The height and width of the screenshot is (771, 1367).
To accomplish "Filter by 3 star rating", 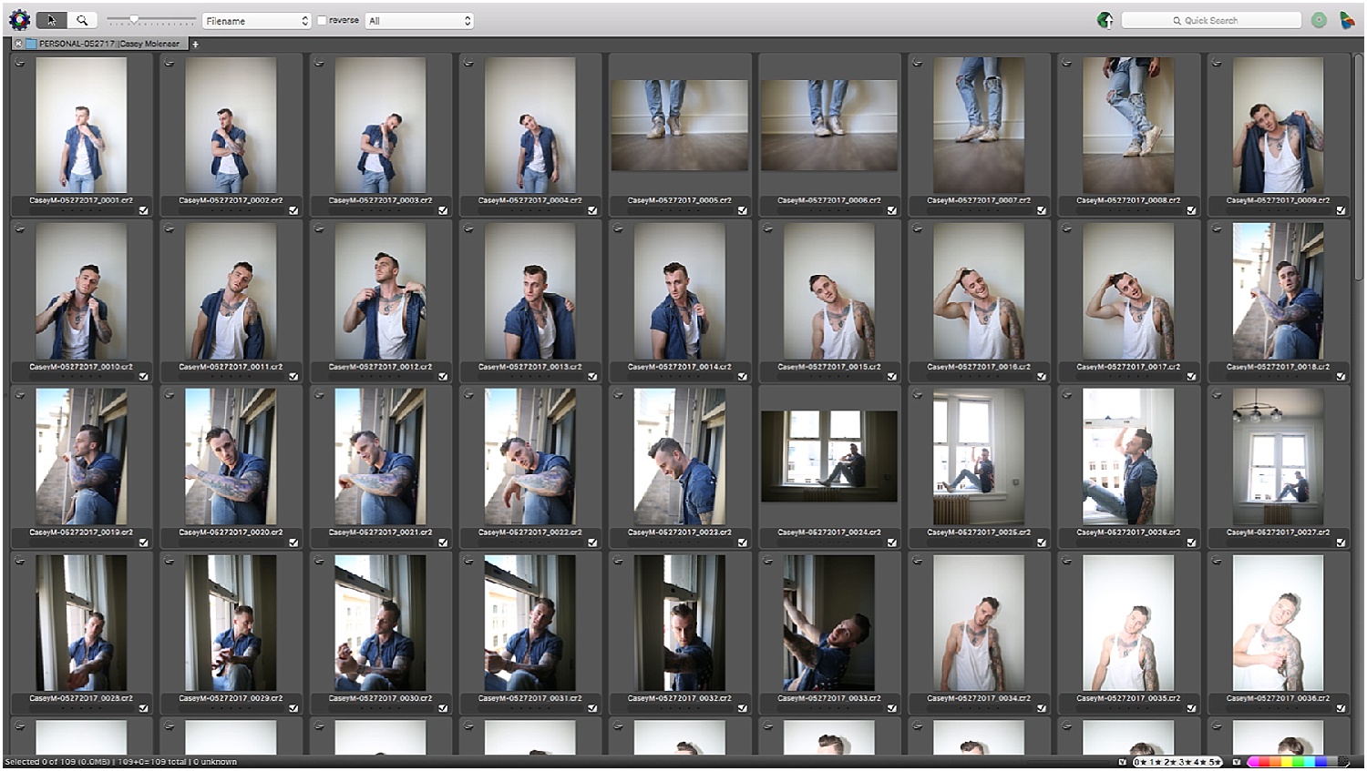I will [1186, 762].
